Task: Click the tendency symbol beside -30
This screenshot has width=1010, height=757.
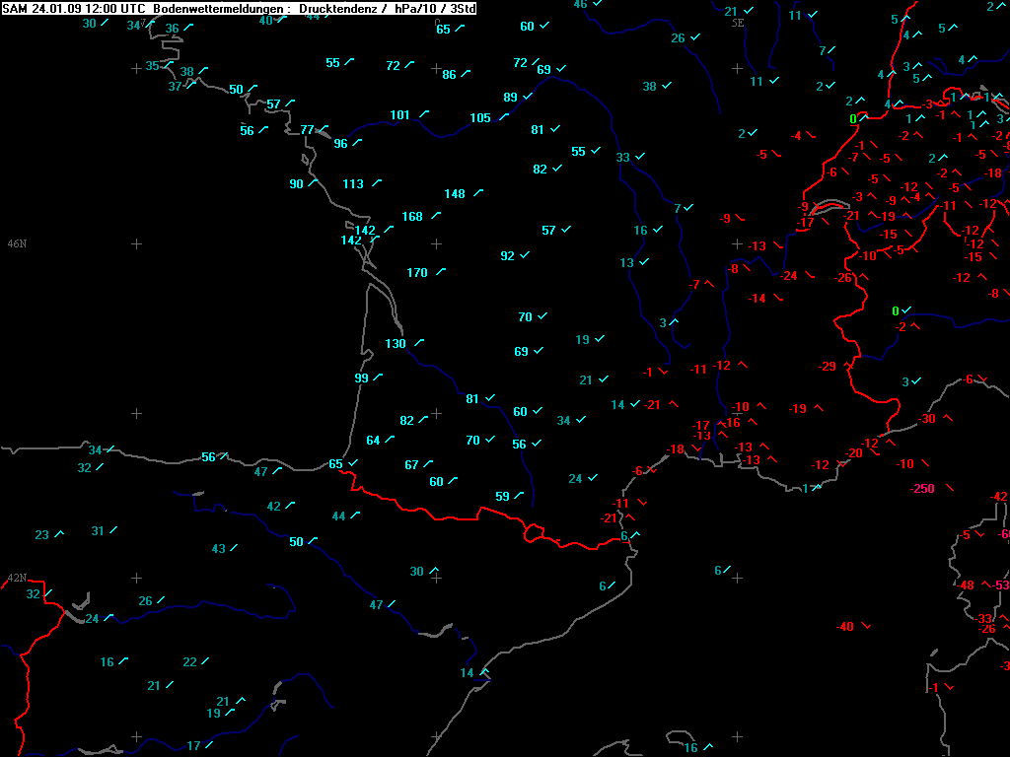Action: 949,419
